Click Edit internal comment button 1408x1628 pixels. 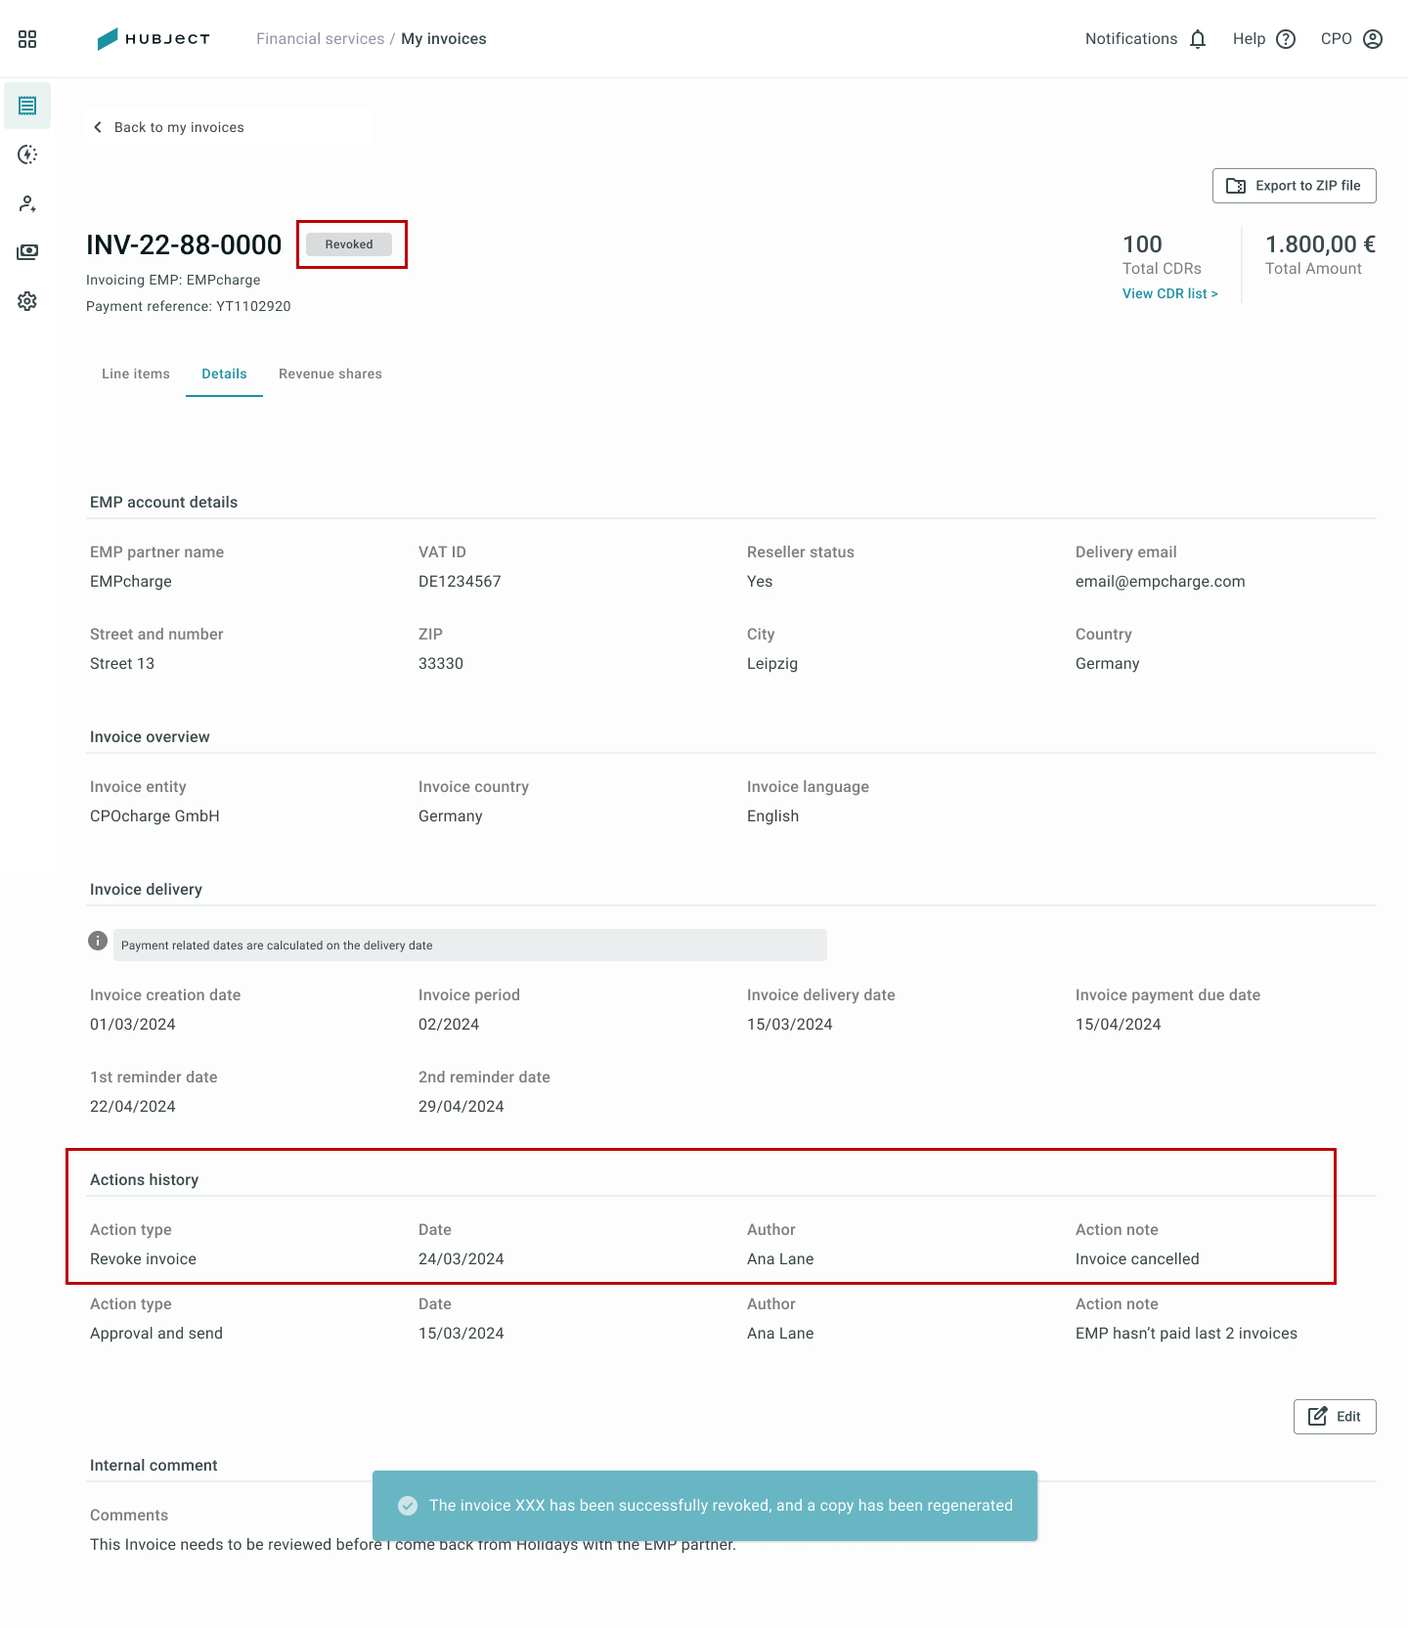[x=1335, y=1417]
